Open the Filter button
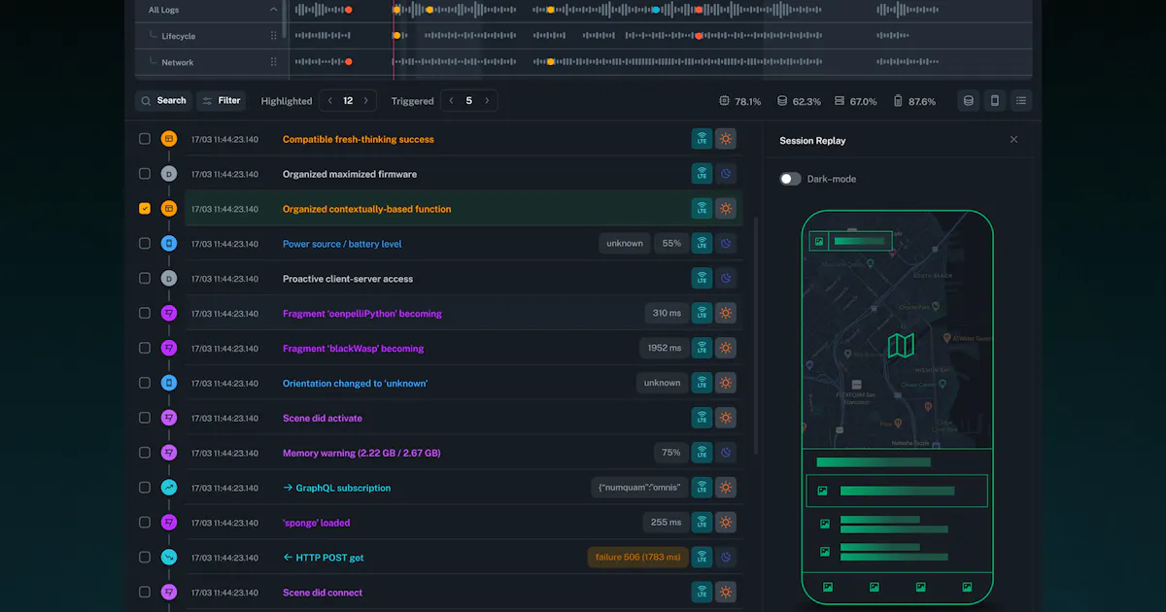The image size is (1166, 612). coord(222,100)
